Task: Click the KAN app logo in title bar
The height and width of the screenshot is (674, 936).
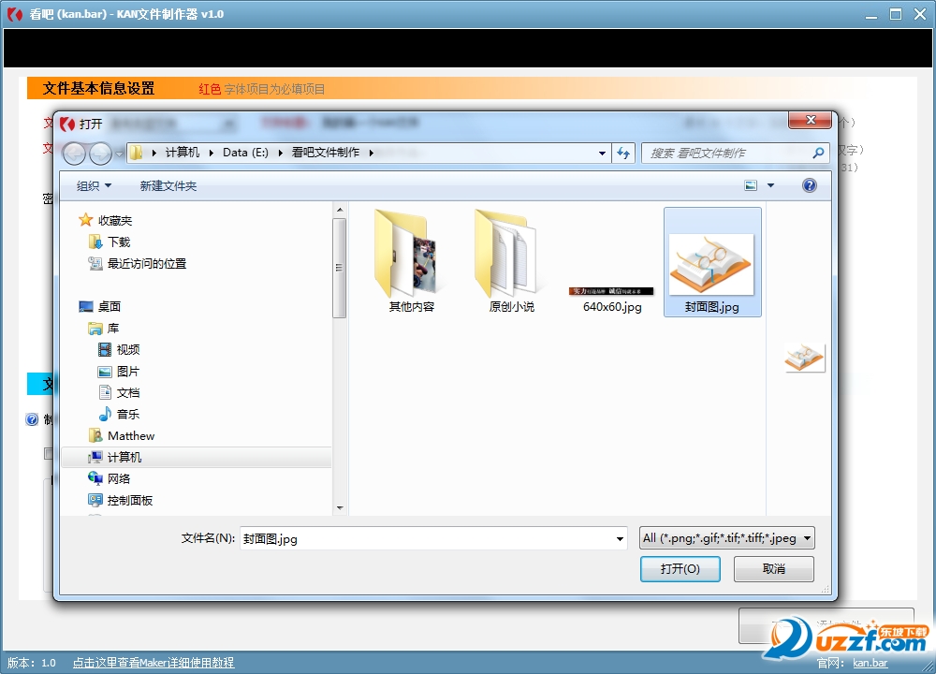Action: tap(15, 14)
